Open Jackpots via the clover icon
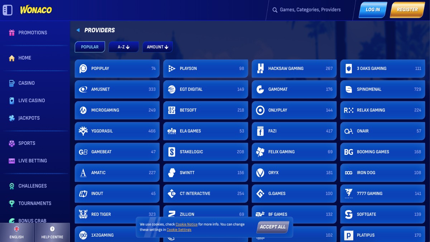430x242 pixels. coord(12,118)
